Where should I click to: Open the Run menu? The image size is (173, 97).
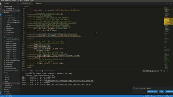coord(21,1)
